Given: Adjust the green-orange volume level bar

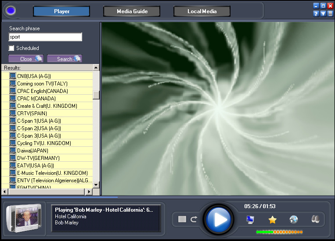Looking at the screenshot, I should [x=279, y=232].
